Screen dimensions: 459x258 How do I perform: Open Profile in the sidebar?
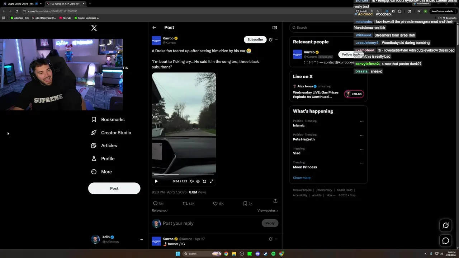pyautogui.click(x=103, y=159)
